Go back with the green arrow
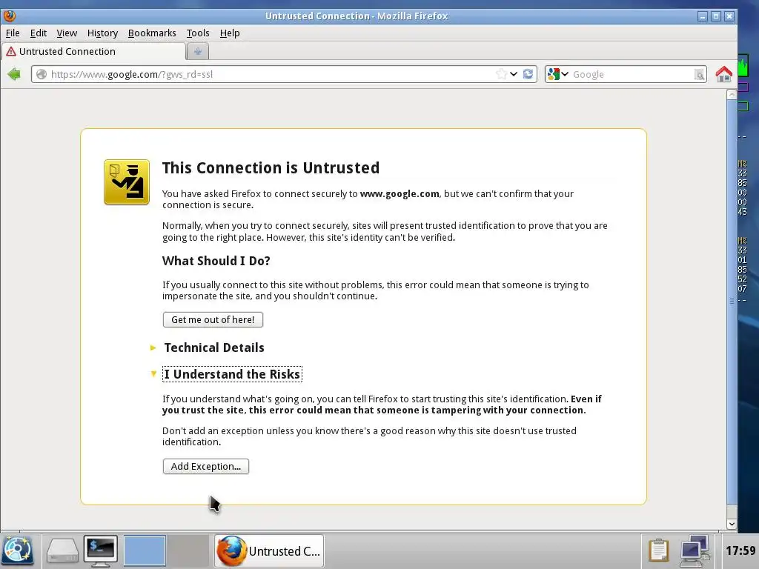Viewport: 759px width, 569px height. [14, 74]
